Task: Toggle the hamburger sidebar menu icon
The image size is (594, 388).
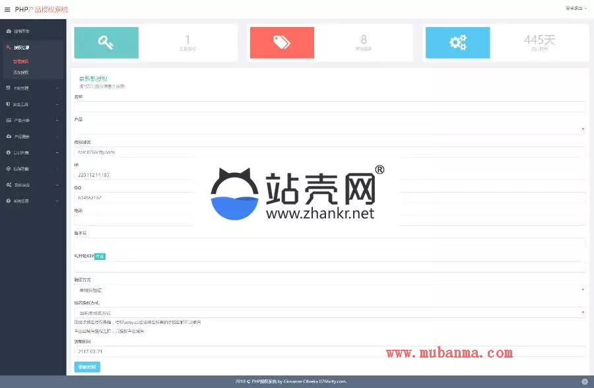Action: [x=7, y=9]
